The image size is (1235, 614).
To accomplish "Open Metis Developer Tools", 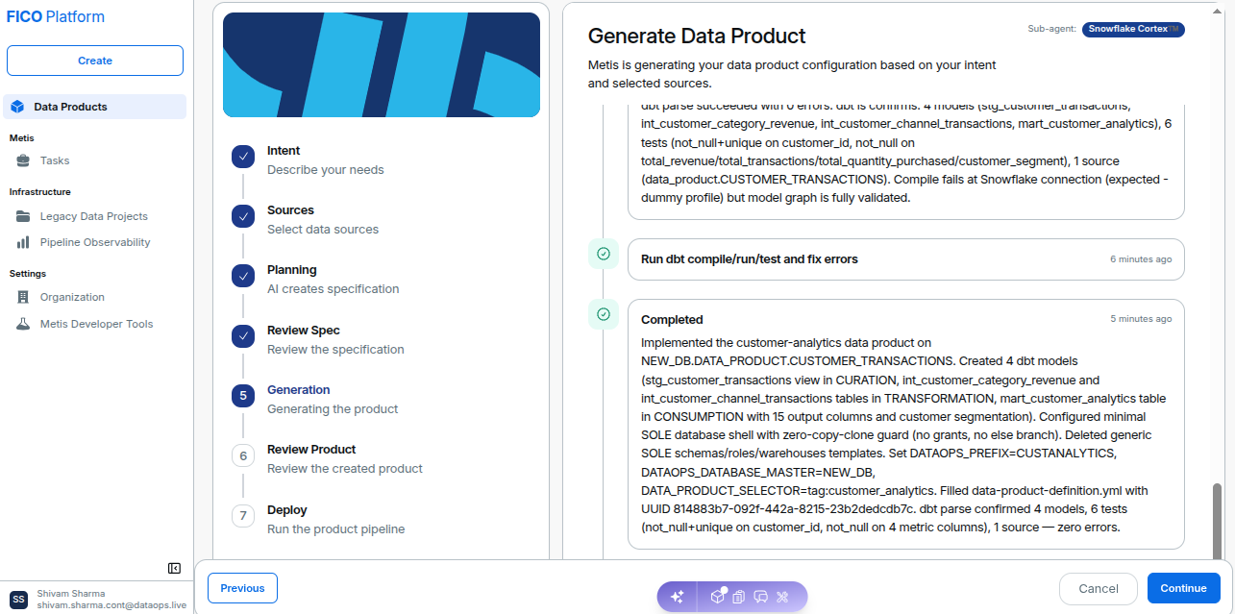I will pos(94,324).
